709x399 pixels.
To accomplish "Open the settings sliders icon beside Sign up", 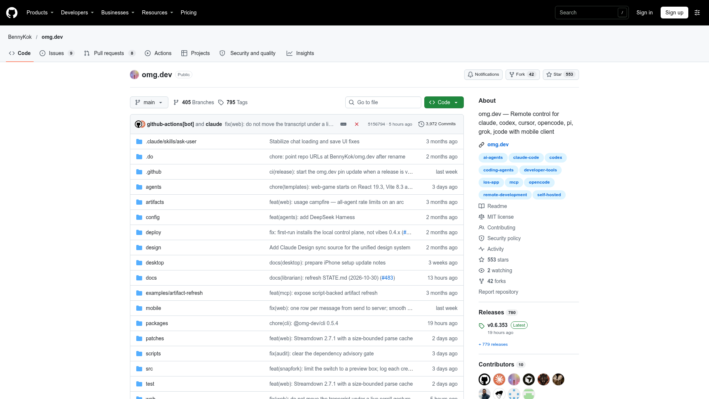I will [x=697, y=13].
